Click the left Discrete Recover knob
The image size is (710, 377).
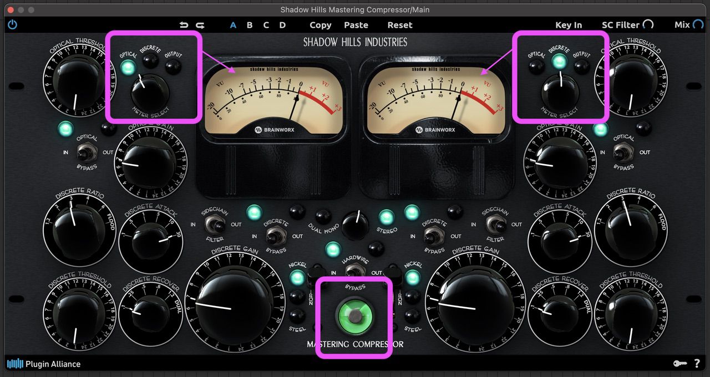(x=151, y=314)
